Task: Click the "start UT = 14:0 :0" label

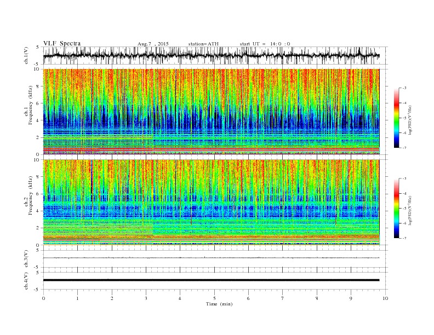Action: coord(265,44)
